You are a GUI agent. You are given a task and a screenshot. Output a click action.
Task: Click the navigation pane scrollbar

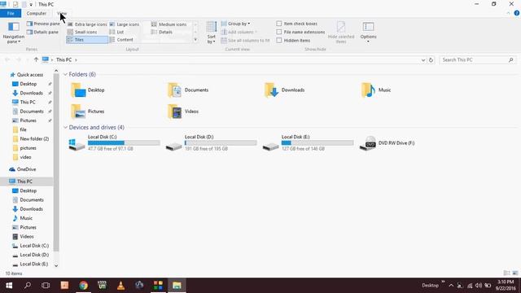coord(56,163)
